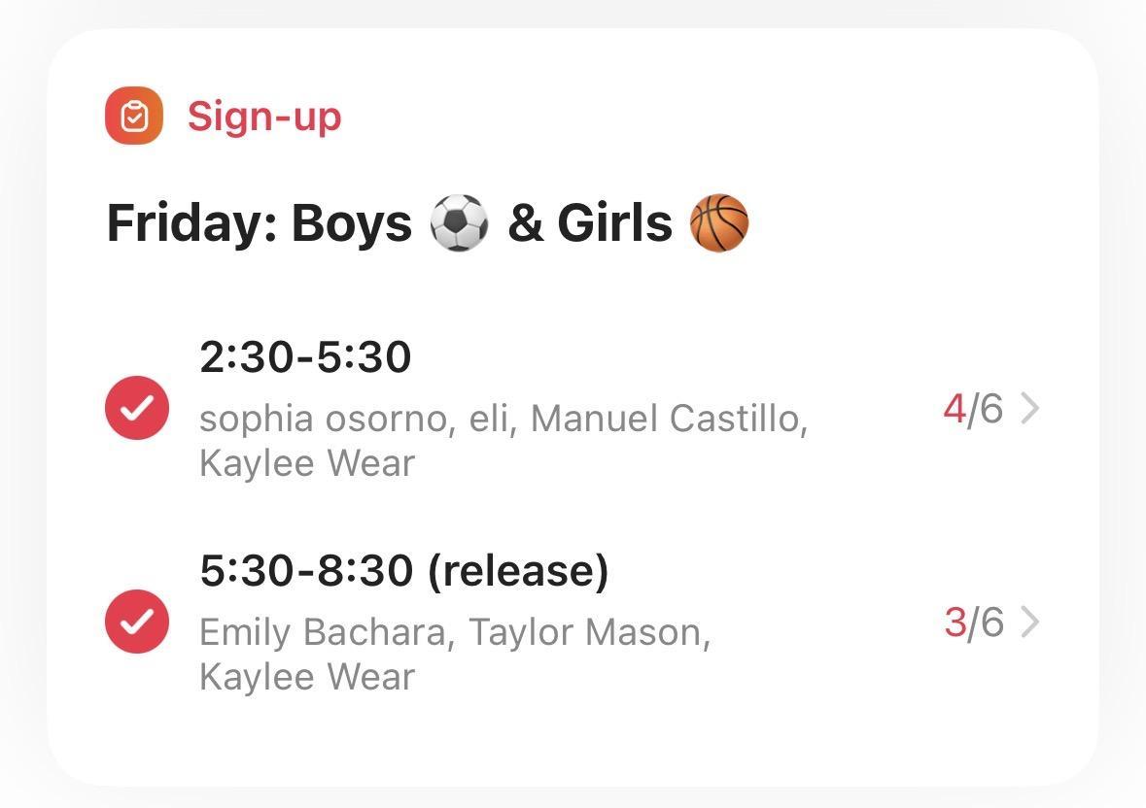Viewport: 1146px width, 808px height.
Task: Click the 4/6 sign-up count
Action: 972,409
